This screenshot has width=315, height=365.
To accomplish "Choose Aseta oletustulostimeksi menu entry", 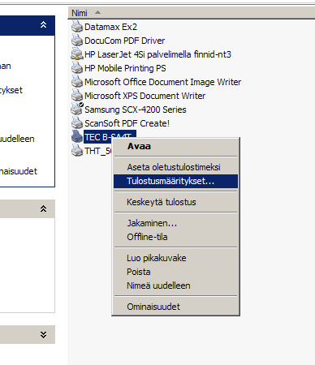I will pyautogui.click(x=175, y=167).
